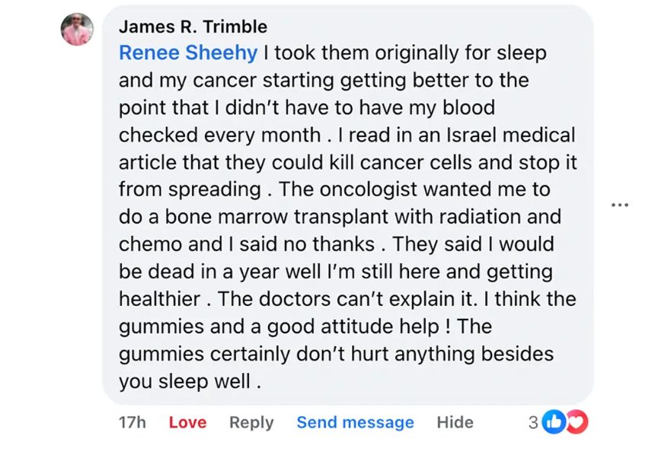658x458 pixels.
Task: Click the red heart reaction icon
Action: click(x=577, y=422)
